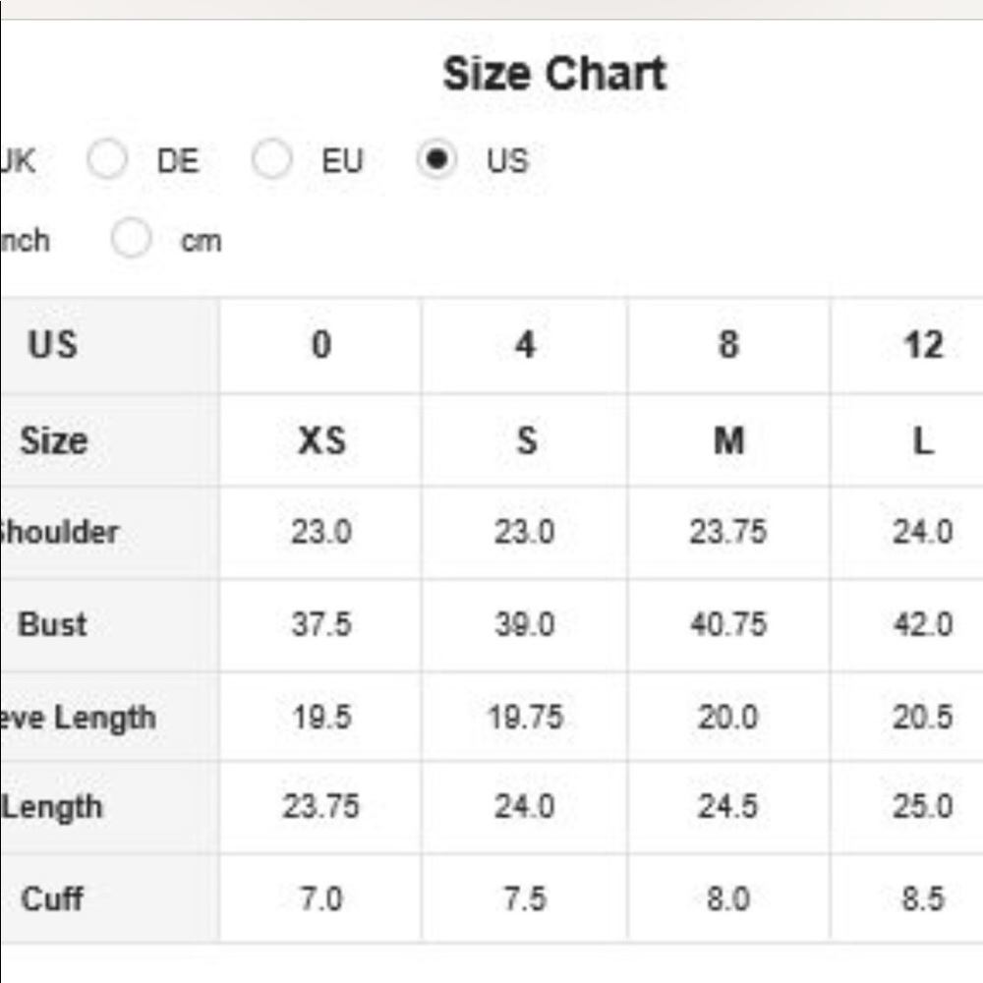Click the US size 12 header cell
The height and width of the screenshot is (983, 983).
click(x=922, y=345)
